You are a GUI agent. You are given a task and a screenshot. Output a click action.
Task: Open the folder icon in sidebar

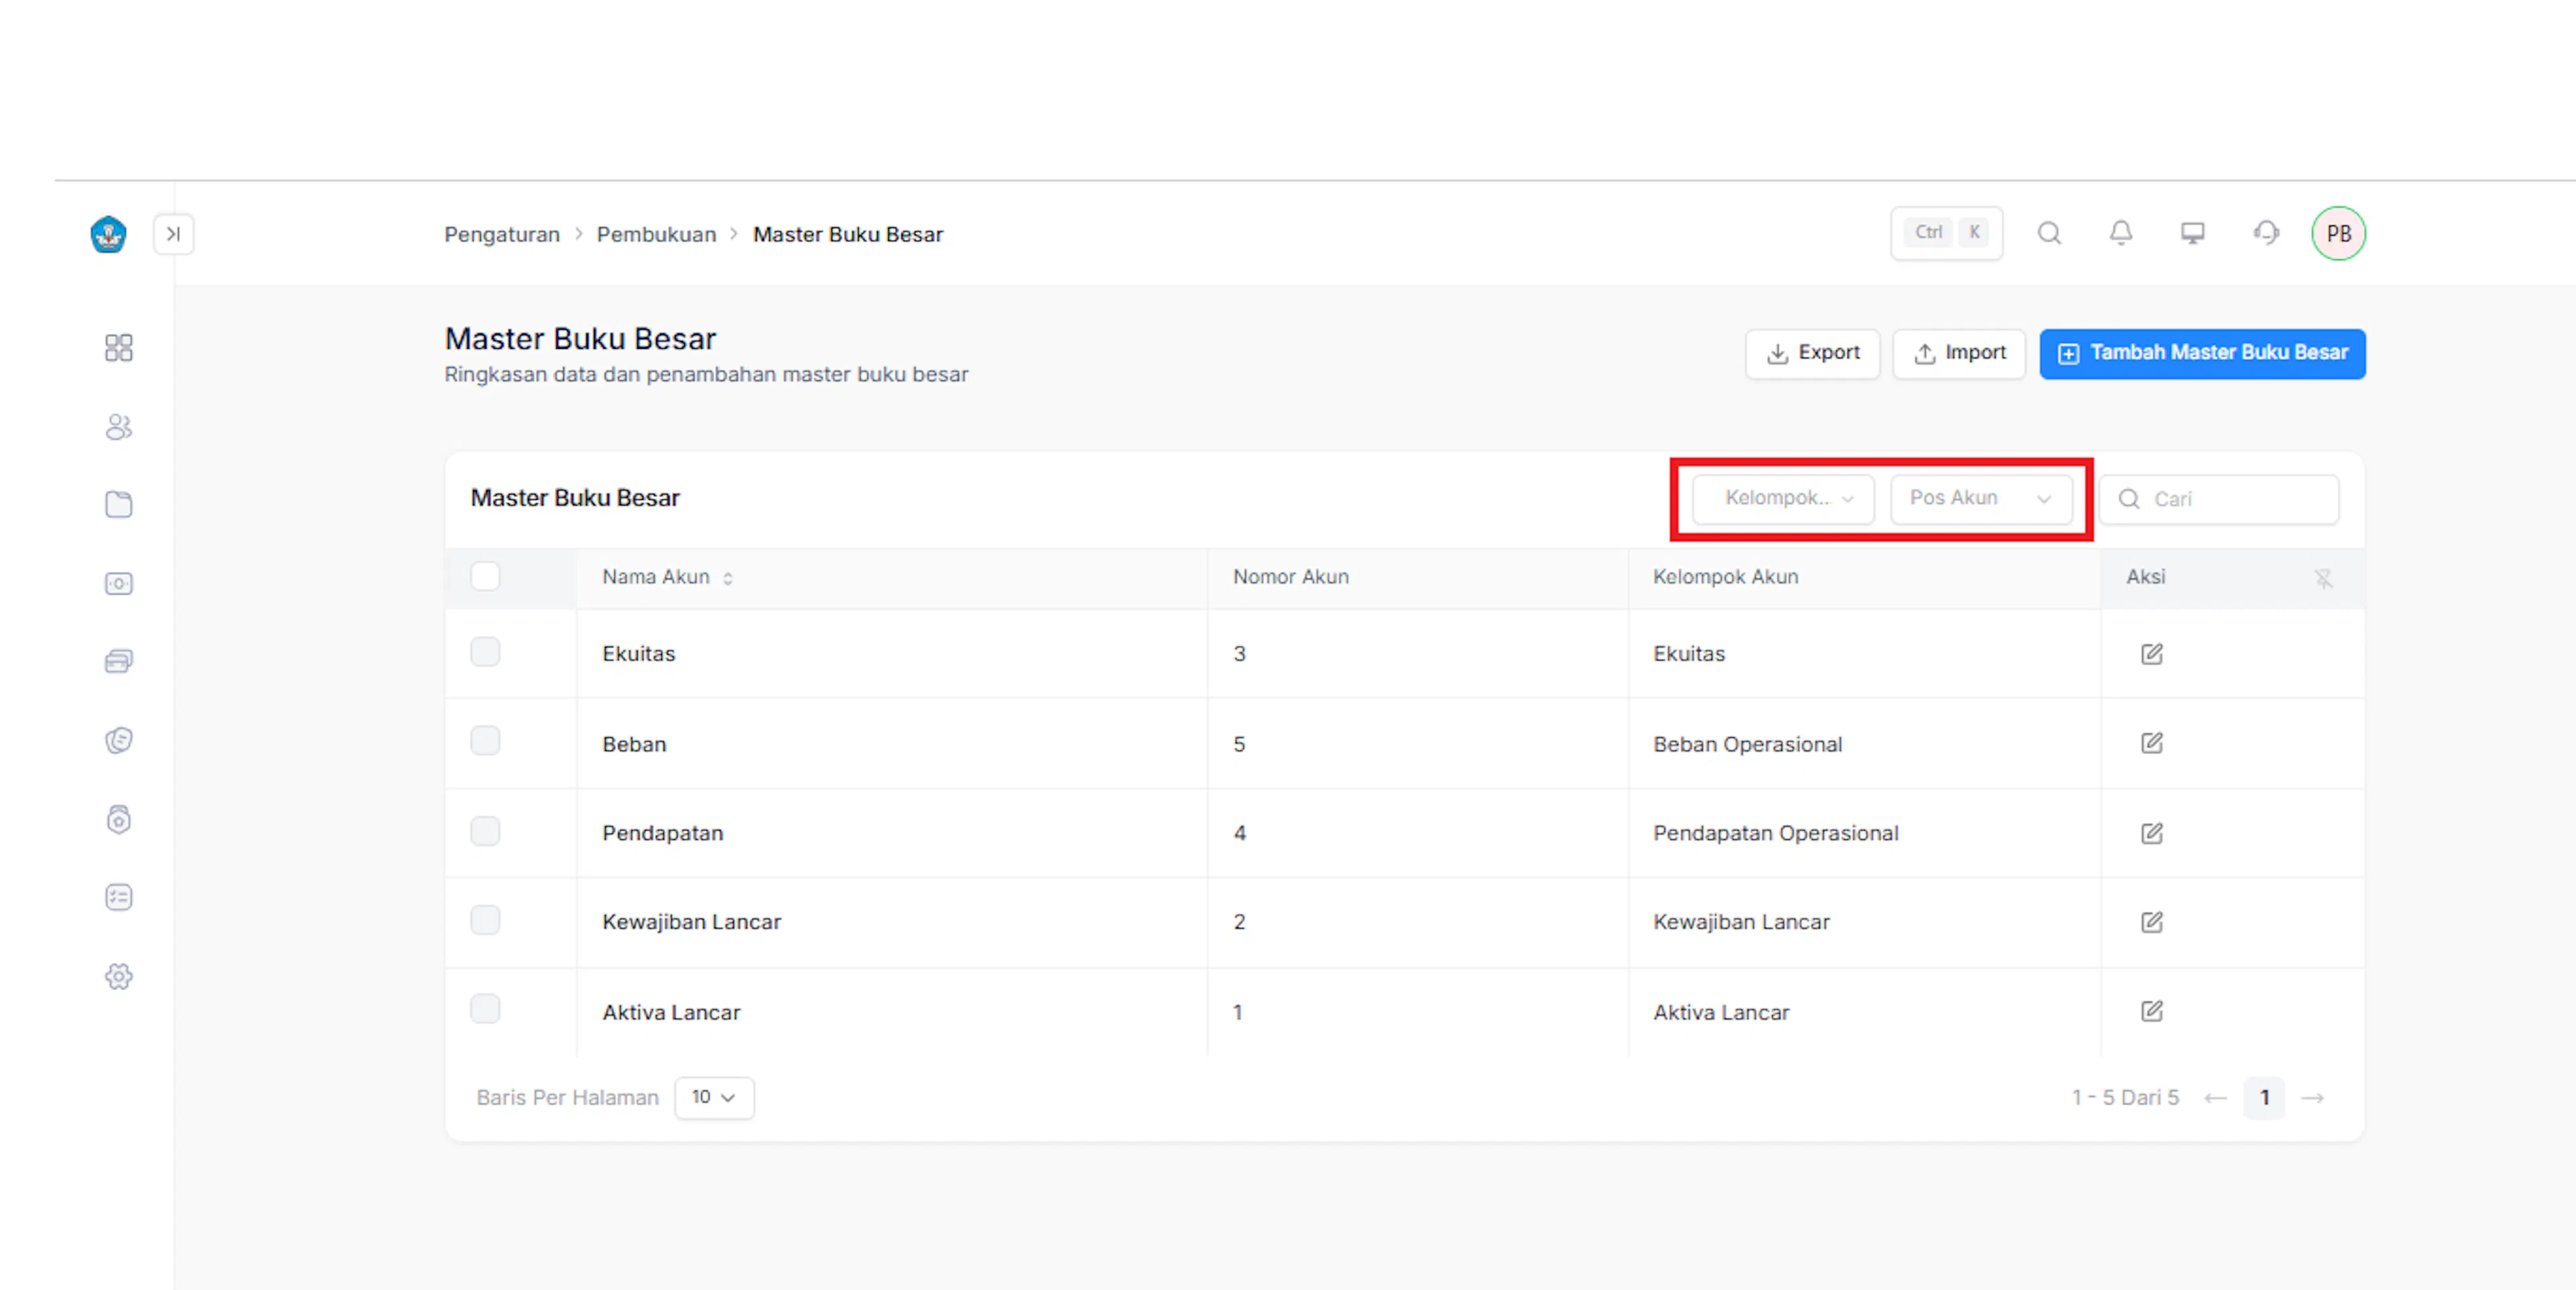118,504
